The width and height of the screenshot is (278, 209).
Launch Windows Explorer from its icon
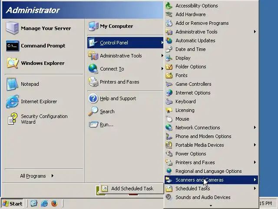pyautogui.click(x=13, y=63)
